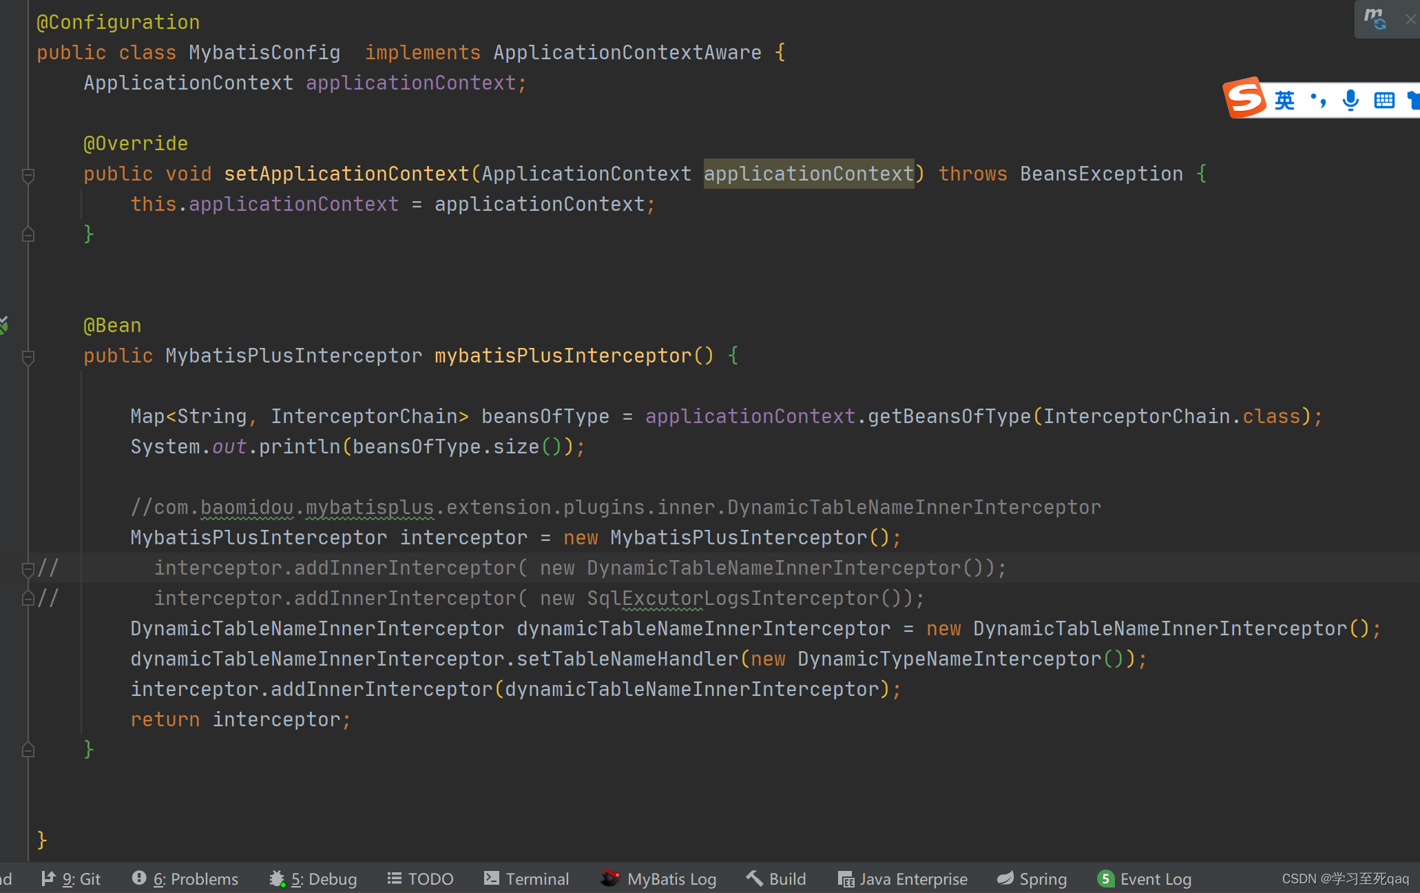Place cursor on 'return interceptor;' line
Viewport: 1420px width, 893px height.
click(x=275, y=720)
